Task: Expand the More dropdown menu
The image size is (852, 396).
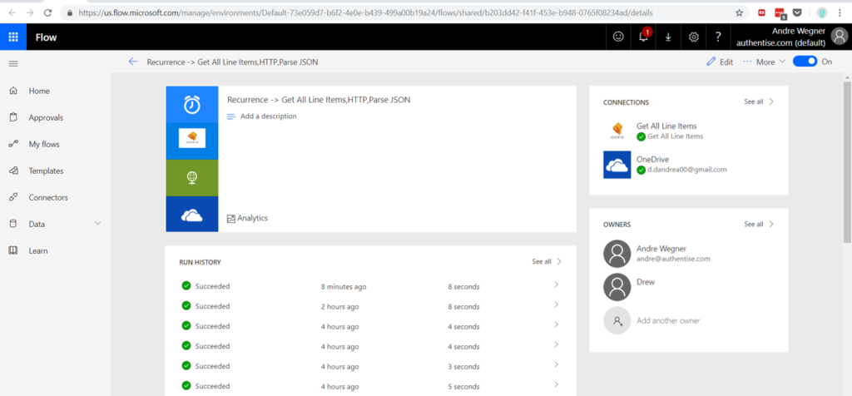Action: click(x=765, y=62)
